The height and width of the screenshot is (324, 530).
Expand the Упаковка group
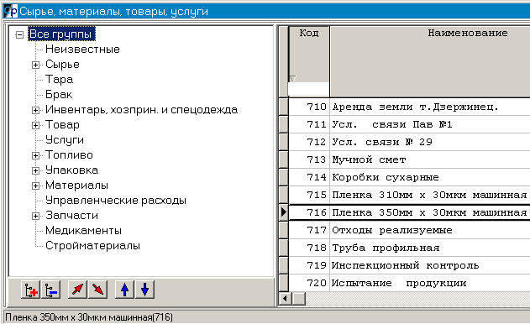coord(35,170)
